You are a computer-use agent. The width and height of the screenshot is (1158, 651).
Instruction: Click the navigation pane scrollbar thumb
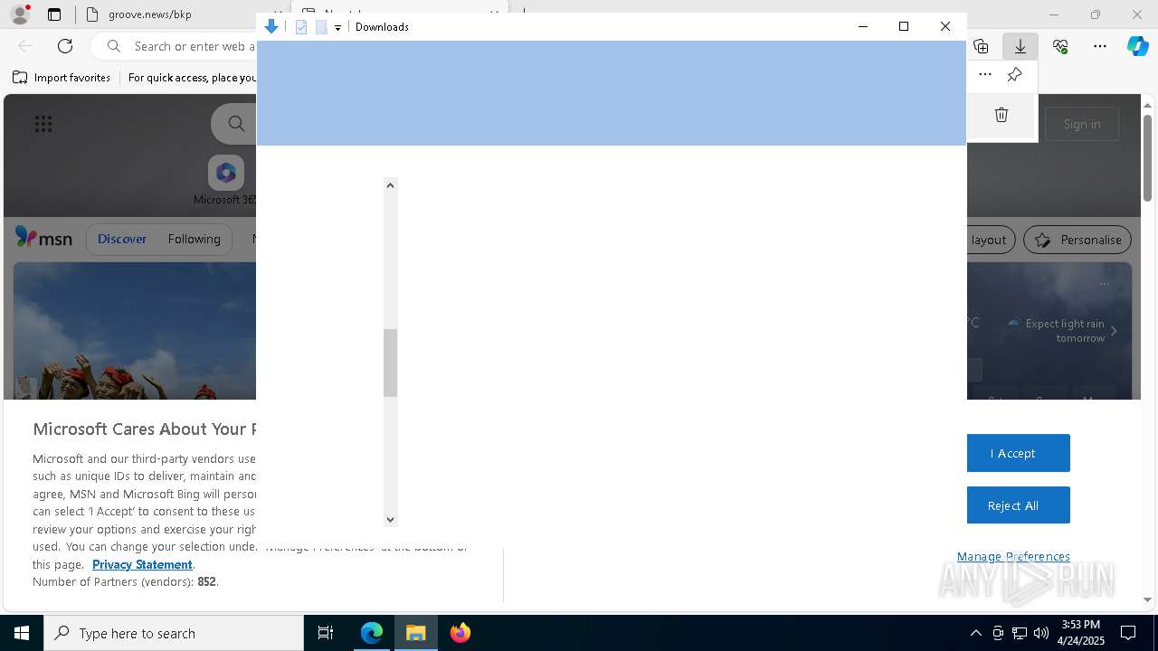(x=390, y=363)
